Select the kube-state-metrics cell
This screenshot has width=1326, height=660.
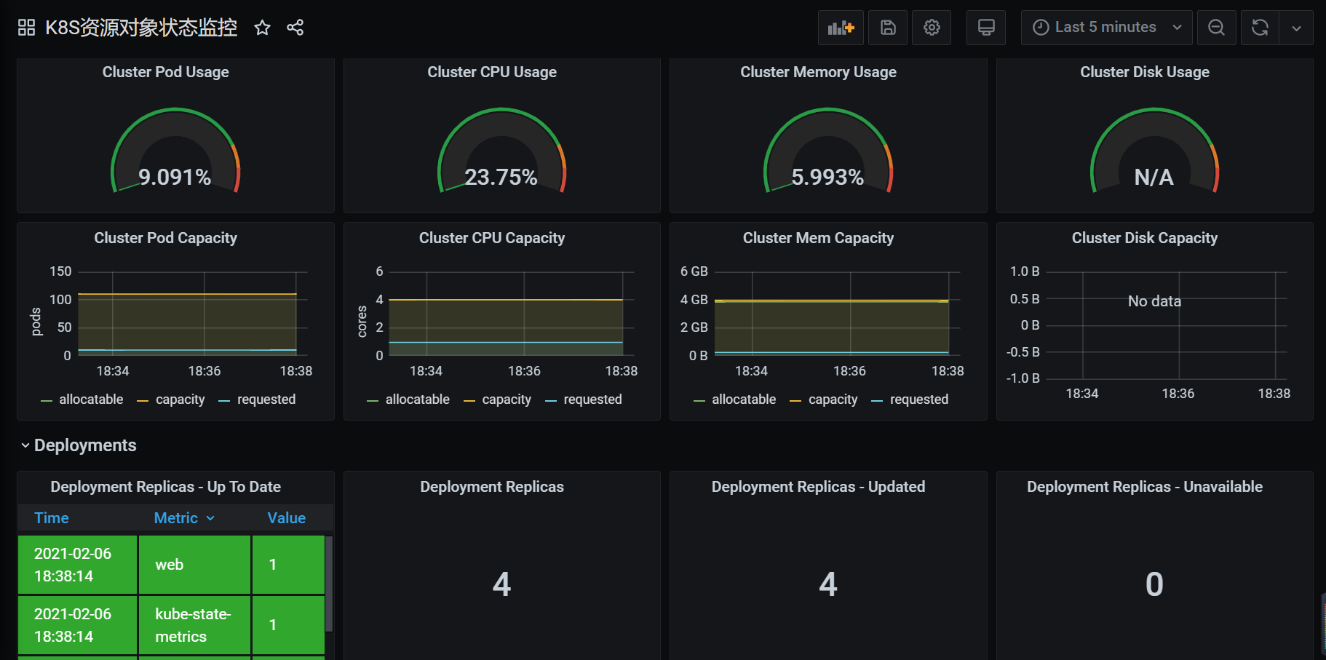tap(194, 625)
